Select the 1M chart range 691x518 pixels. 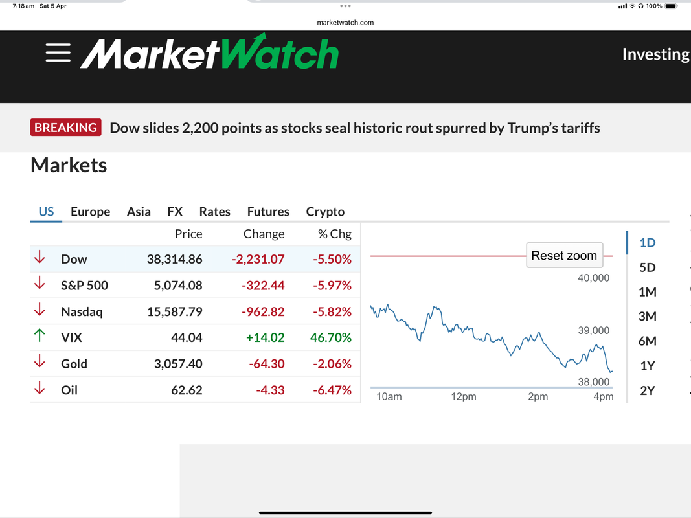click(648, 292)
